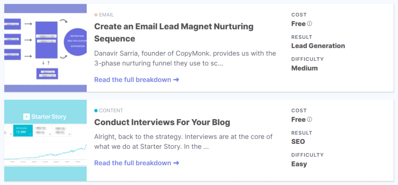Click the 'Lead Generation' result value
Viewport: 398px width, 185px height.
(318, 46)
